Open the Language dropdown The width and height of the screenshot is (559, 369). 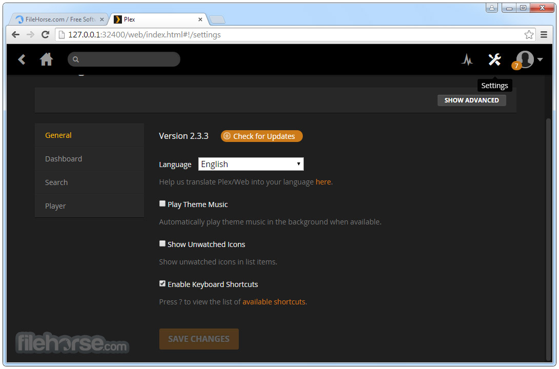pos(251,164)
